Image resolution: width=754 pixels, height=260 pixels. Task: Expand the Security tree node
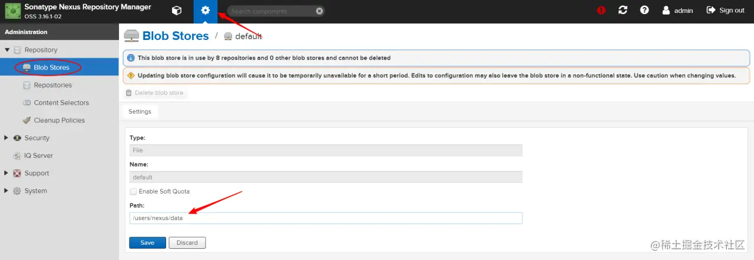pyautogui.click(x=6, y=138)
